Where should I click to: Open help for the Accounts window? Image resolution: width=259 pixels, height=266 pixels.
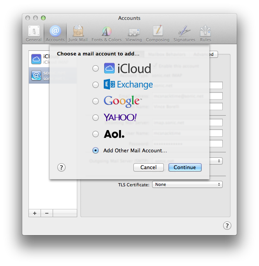tap(227, 226)
